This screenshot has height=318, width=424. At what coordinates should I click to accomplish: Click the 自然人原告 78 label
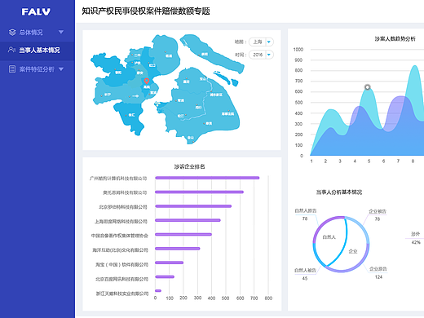[306, 214]
